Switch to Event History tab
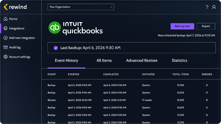Image resolution: width=221 pixels, height=124 pixels. pyautogui.click(x=66, y=61)
